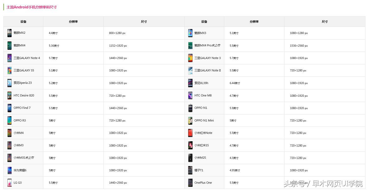The width and height of the screenshot is (367, 190).
Task: Click the 索尼Xperia Z3 phone icon
Action: click(x=9, y=83)
